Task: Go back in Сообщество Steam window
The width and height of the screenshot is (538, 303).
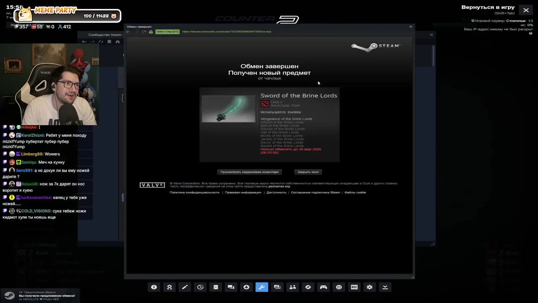Action: [84, 42]
